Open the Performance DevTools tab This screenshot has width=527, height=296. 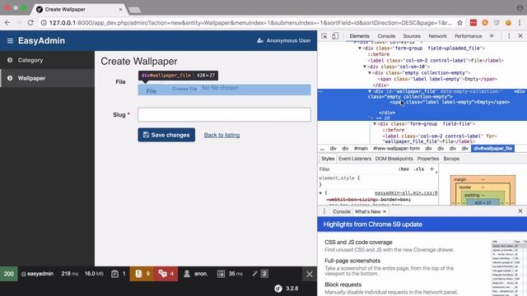point(469,36)
